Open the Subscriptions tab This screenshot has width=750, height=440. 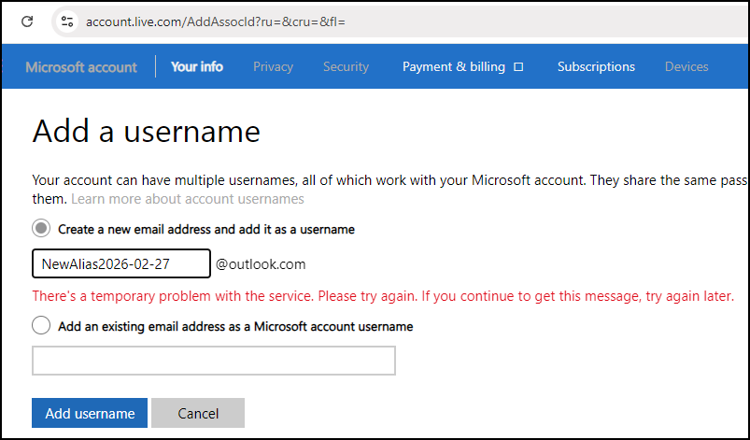(596, 67)
